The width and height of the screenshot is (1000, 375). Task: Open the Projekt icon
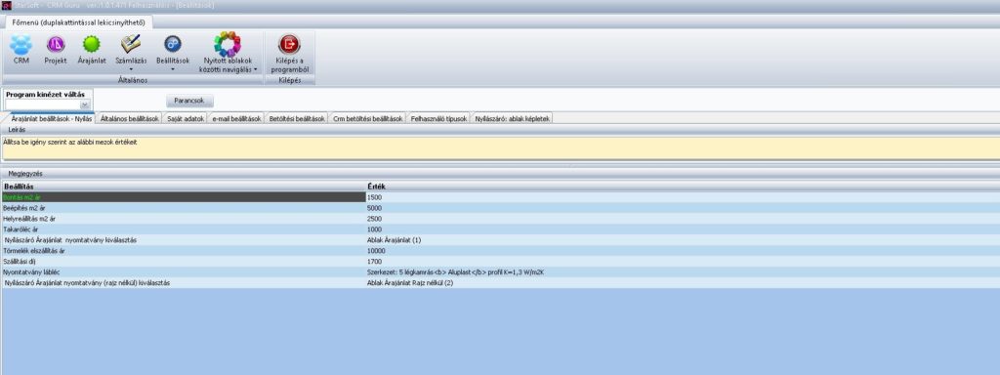(x=56, y=44)
